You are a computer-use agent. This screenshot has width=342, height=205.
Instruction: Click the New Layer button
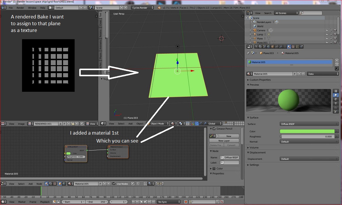[x=224, y=140]
